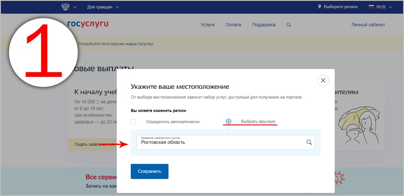
Task: Open the "Для граждан" dropdown
Action: pyautogui.click(x=103, y=7)
